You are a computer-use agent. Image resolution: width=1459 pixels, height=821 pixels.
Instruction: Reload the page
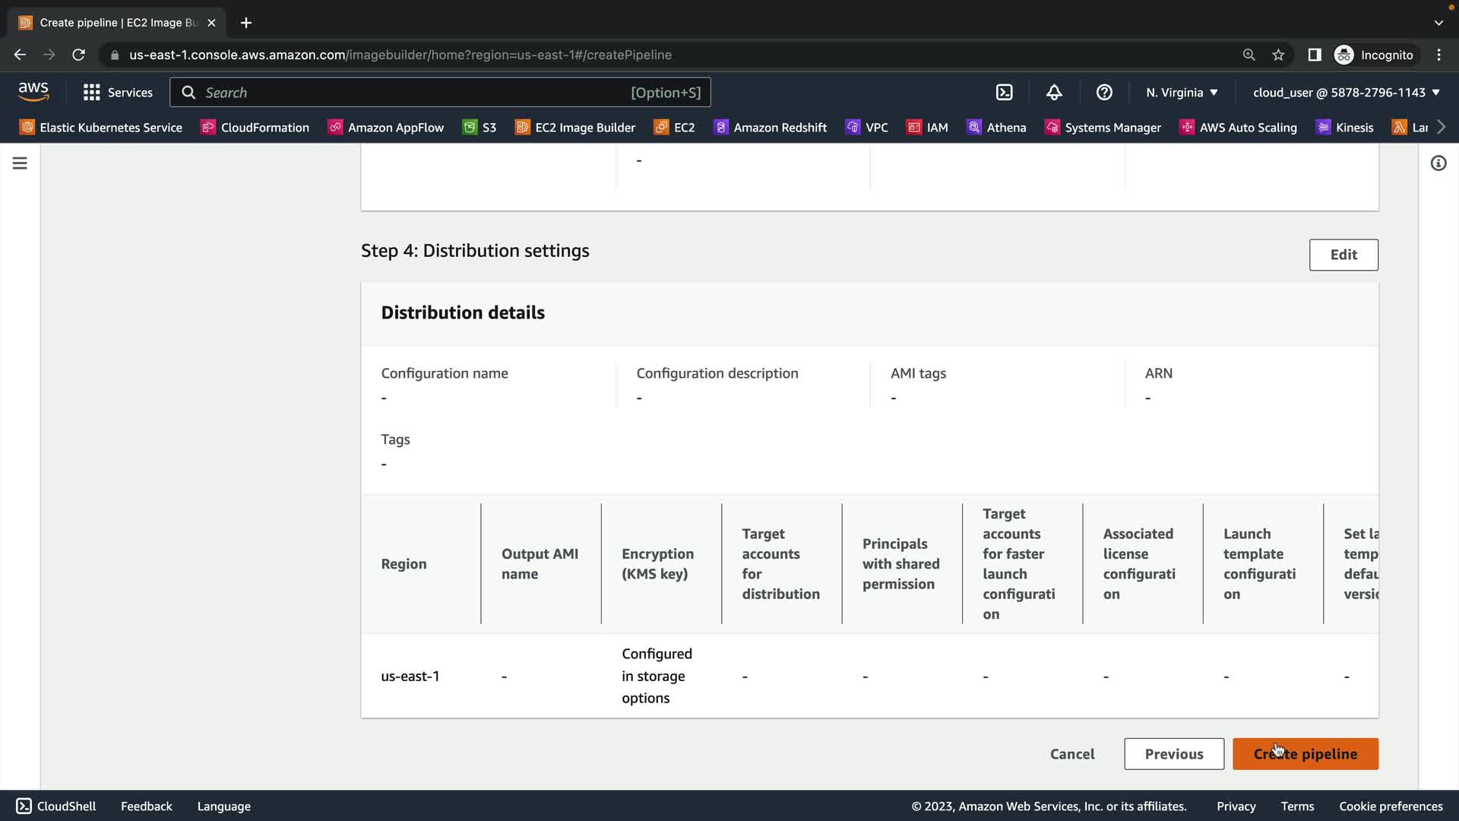pyautogui.click(x=78, y=55)
